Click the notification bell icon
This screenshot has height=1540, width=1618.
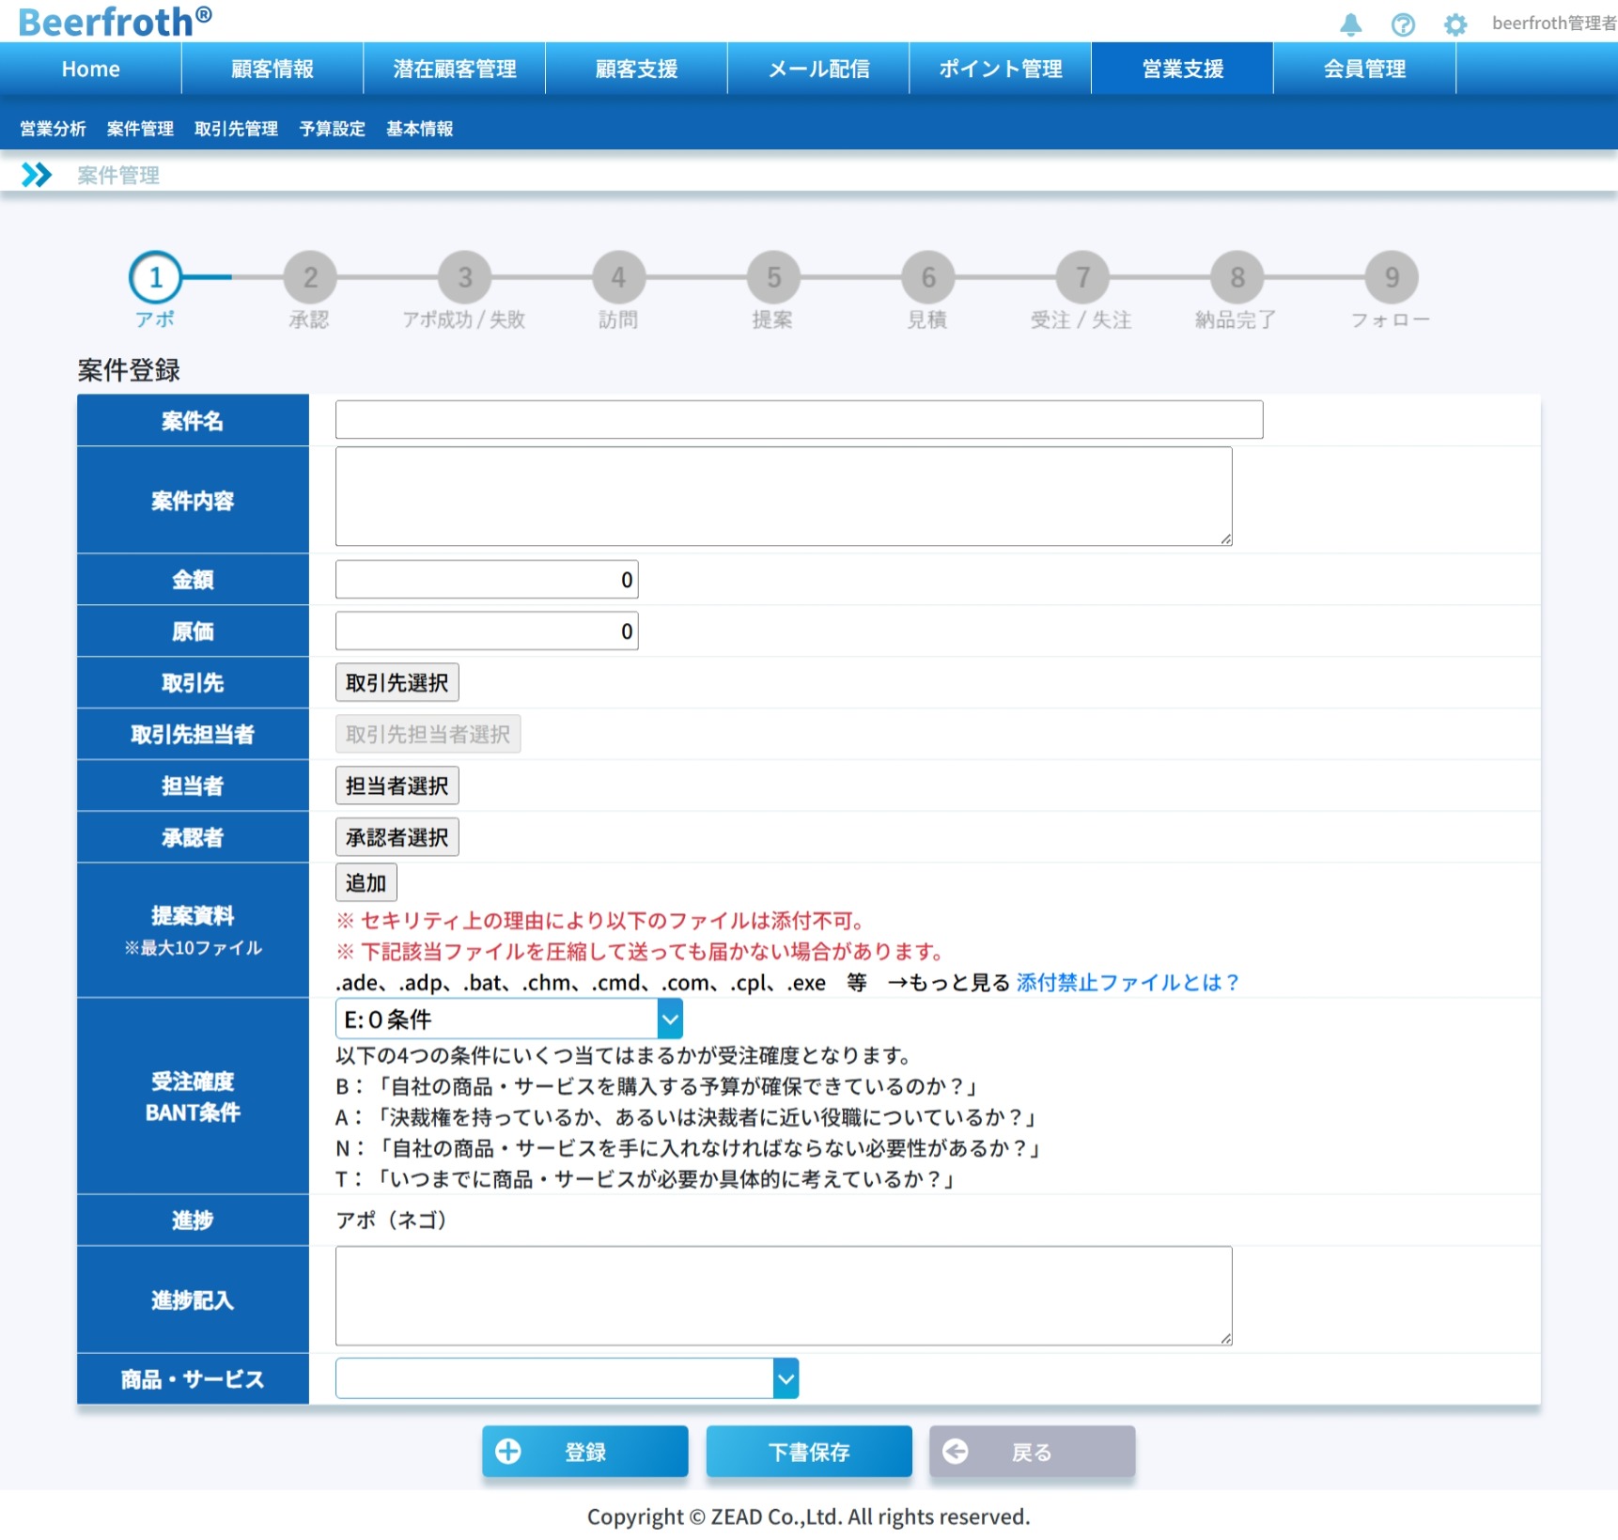pyautogui.click(x=1350, y=24)
